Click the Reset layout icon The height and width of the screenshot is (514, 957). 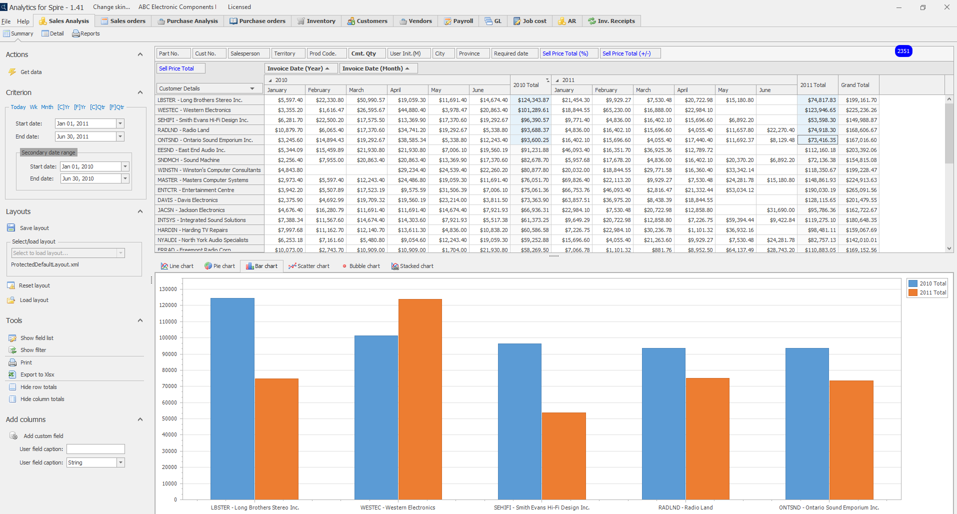coord(11,285)
